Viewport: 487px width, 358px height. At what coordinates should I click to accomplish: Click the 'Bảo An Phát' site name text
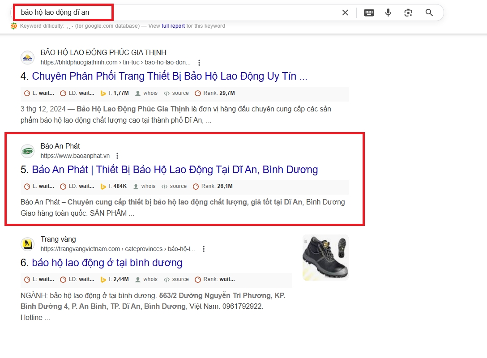coord(60,146)
